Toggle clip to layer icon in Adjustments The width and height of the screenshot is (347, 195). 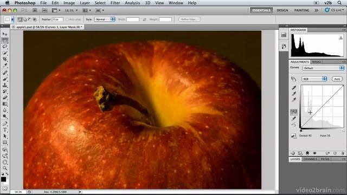[307, 153]
